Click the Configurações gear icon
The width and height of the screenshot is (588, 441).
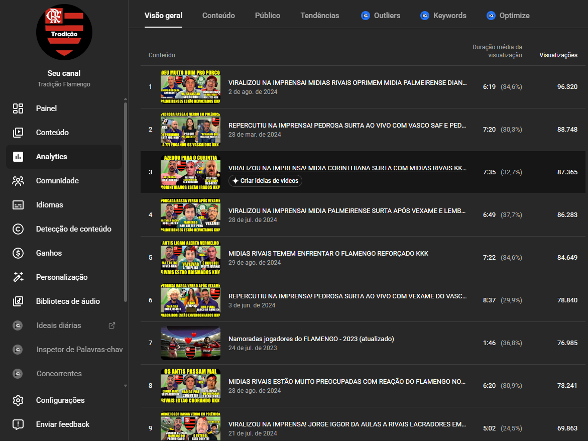point(18,400)
